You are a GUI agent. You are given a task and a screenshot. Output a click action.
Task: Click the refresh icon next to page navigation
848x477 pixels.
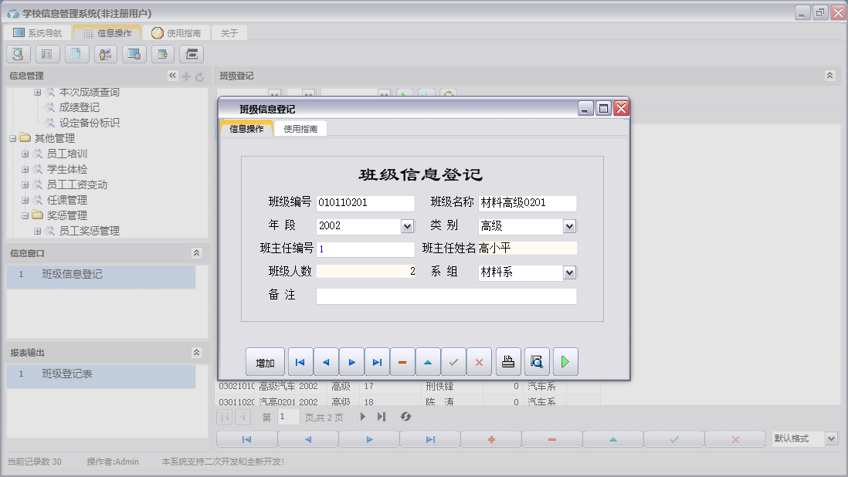click(x=405, y=418)
